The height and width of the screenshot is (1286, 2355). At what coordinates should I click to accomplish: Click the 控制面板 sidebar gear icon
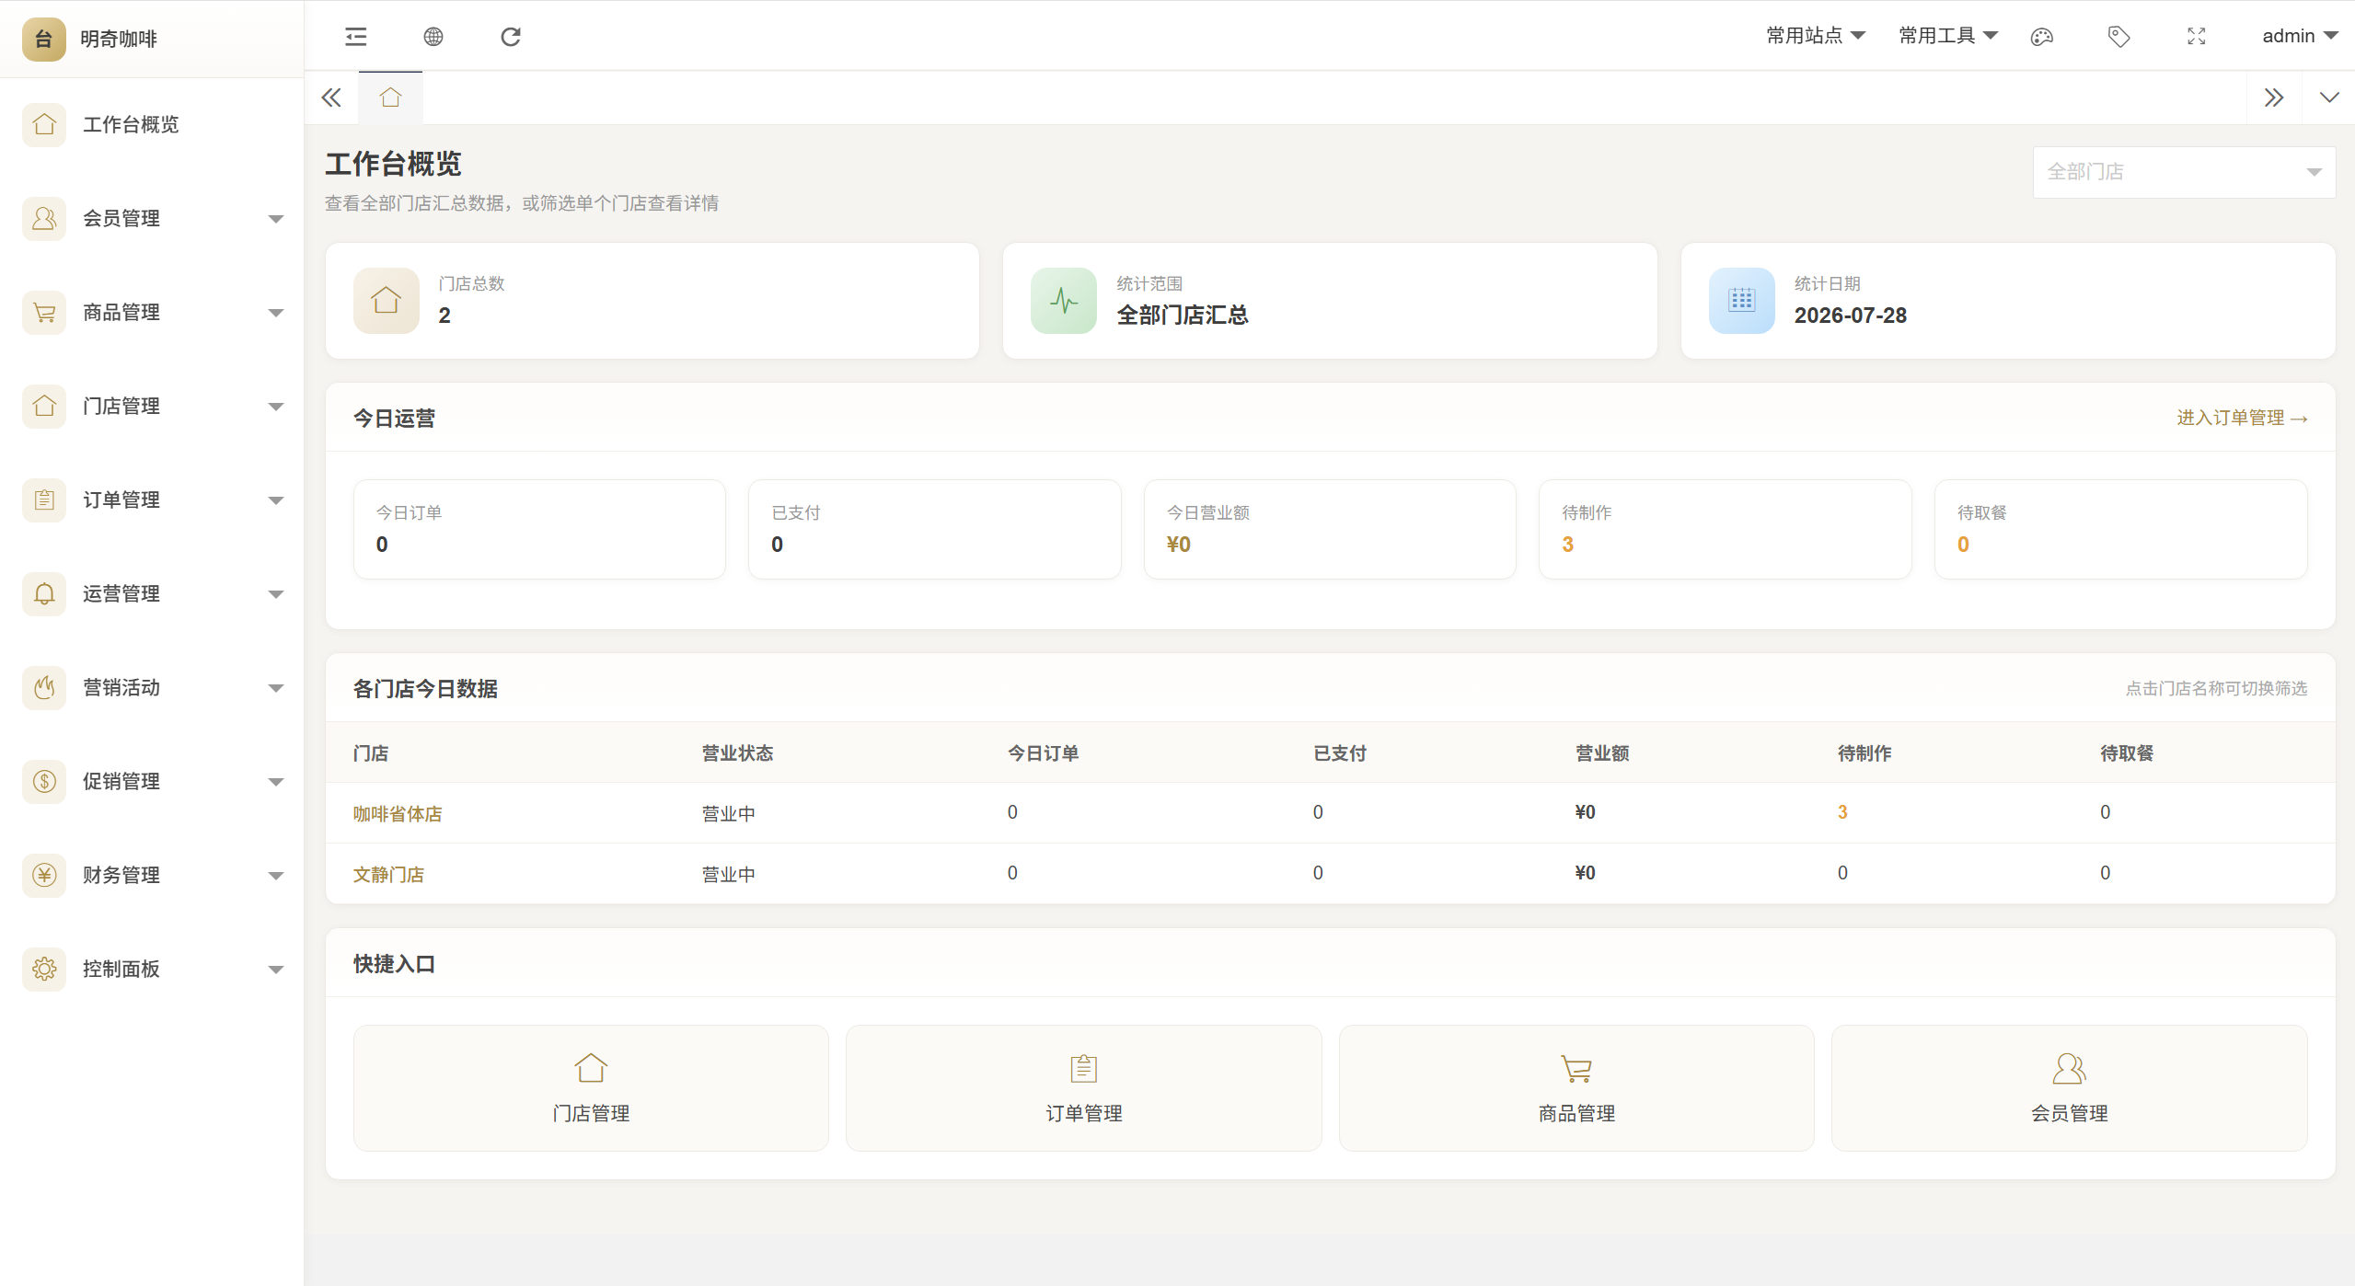(x=44, y=969)
